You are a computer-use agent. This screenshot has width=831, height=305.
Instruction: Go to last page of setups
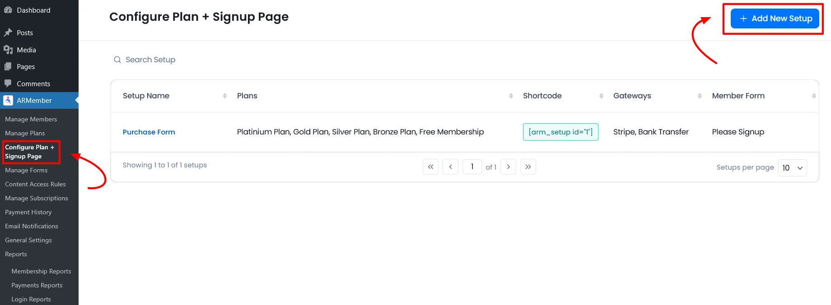pyautogui.click(x=528, y=167)
